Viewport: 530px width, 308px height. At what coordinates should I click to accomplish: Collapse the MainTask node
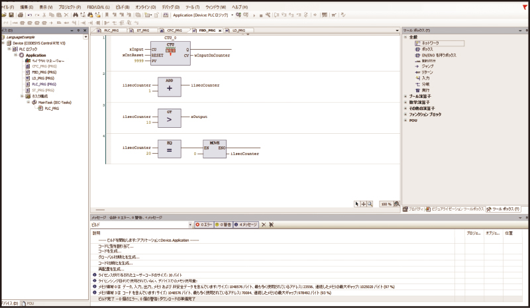(x=28, y=102)
